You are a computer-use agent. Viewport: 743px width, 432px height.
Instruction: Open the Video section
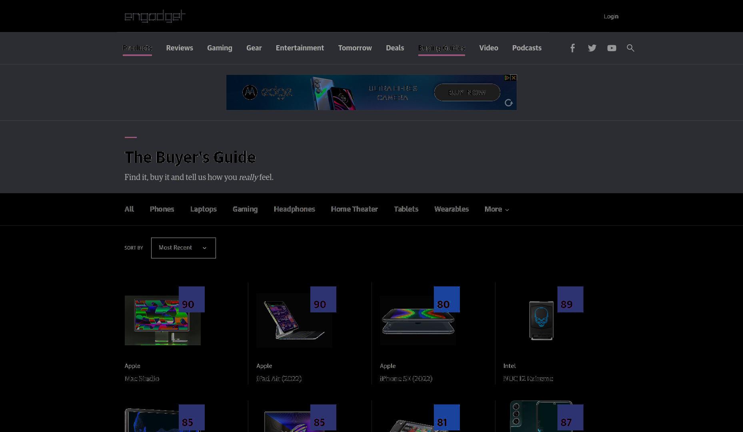pyautogui.click(x=489, y=48)
